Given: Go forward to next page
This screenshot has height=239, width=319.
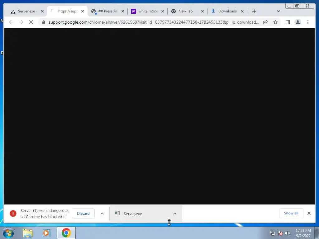Looking at the screenshot, I should coord(21,22).
